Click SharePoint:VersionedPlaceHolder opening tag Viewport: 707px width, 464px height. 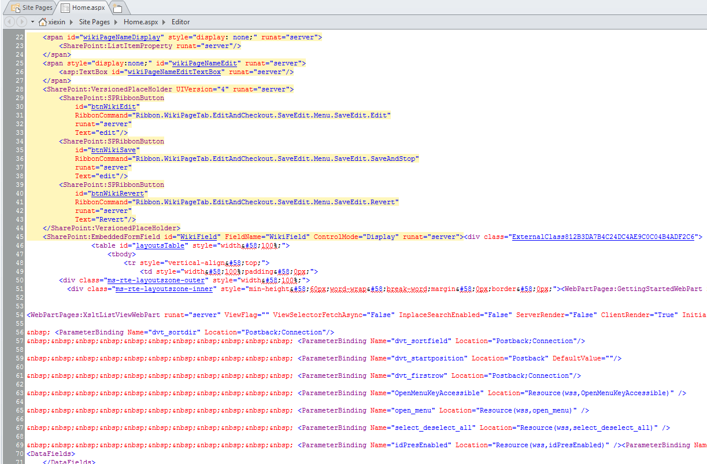click(109, 89)
